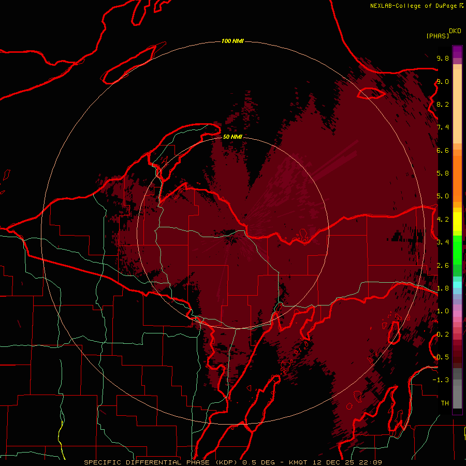
Task: Click the -0.5 value on color scale
Action: pos(441,357)
